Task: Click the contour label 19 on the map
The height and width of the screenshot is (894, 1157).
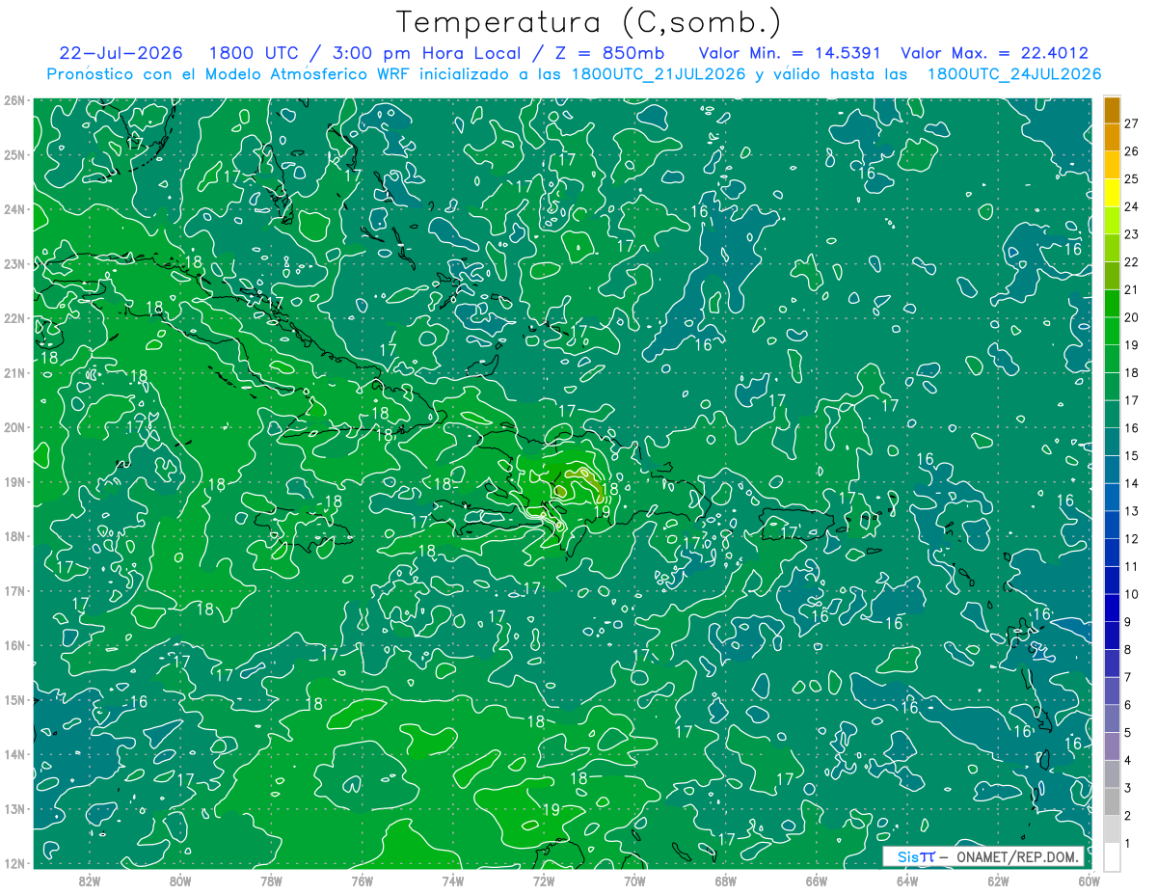Action: (552, 809)
